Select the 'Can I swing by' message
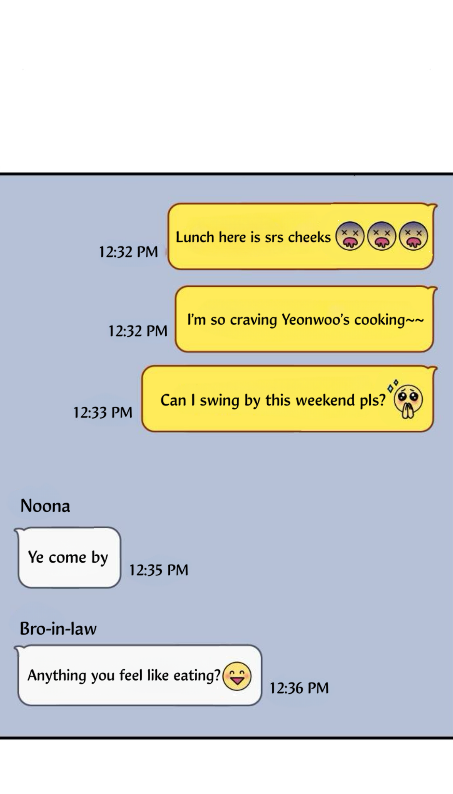This screenshot has height=794, width=453. (289, 399)
